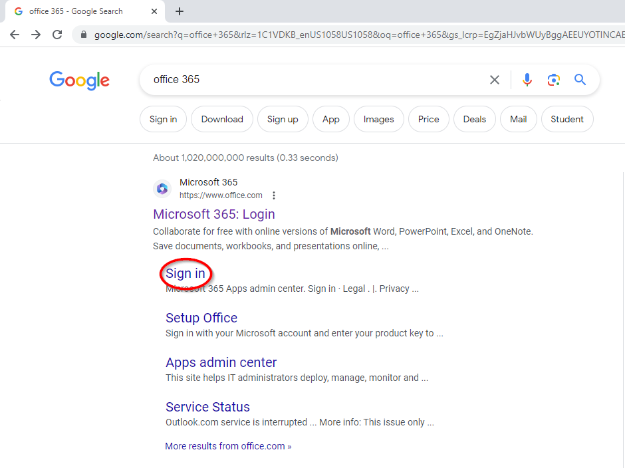625x468 pixels.
Task: Open the three-dot menu beside office.com URL
Action: pyautogui.click(x=274, y=195)
